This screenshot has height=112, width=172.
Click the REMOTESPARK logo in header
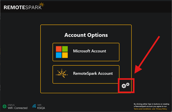point(24,6)
